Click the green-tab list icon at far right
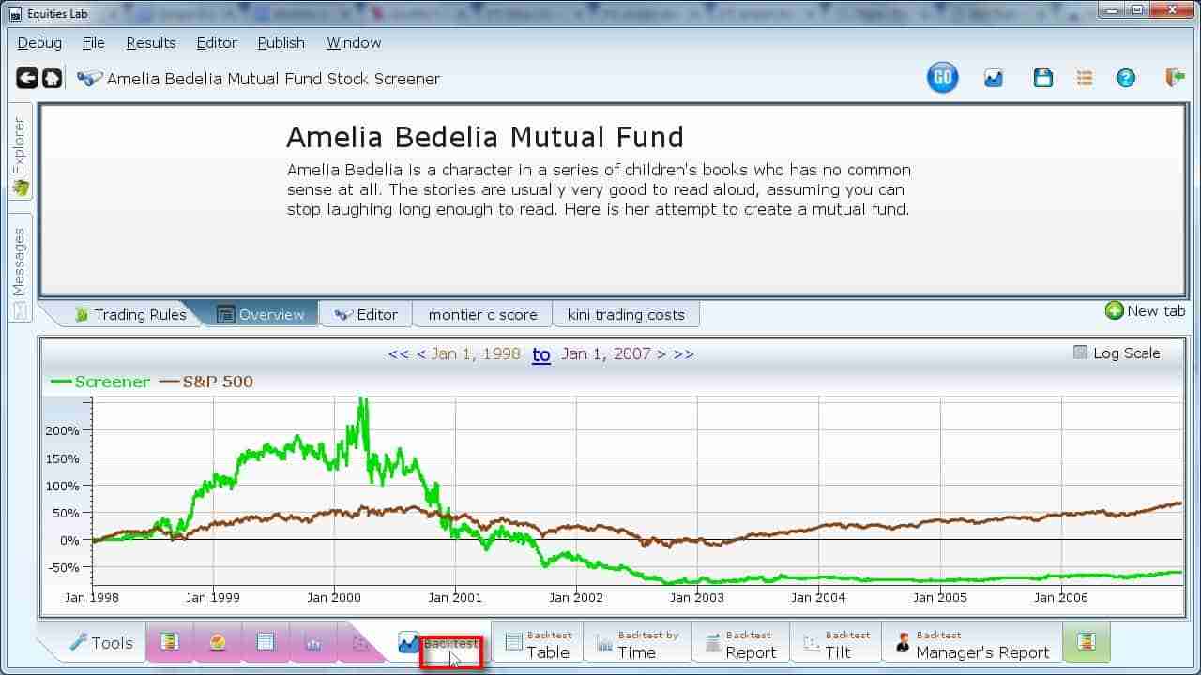This screenshot has height=675, width=1201. [1087, 642]
